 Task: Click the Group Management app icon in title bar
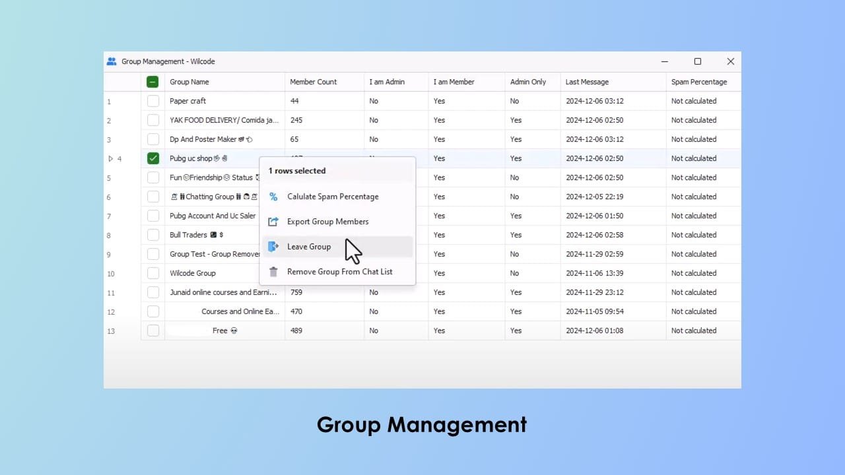click(x=112, y=61)
